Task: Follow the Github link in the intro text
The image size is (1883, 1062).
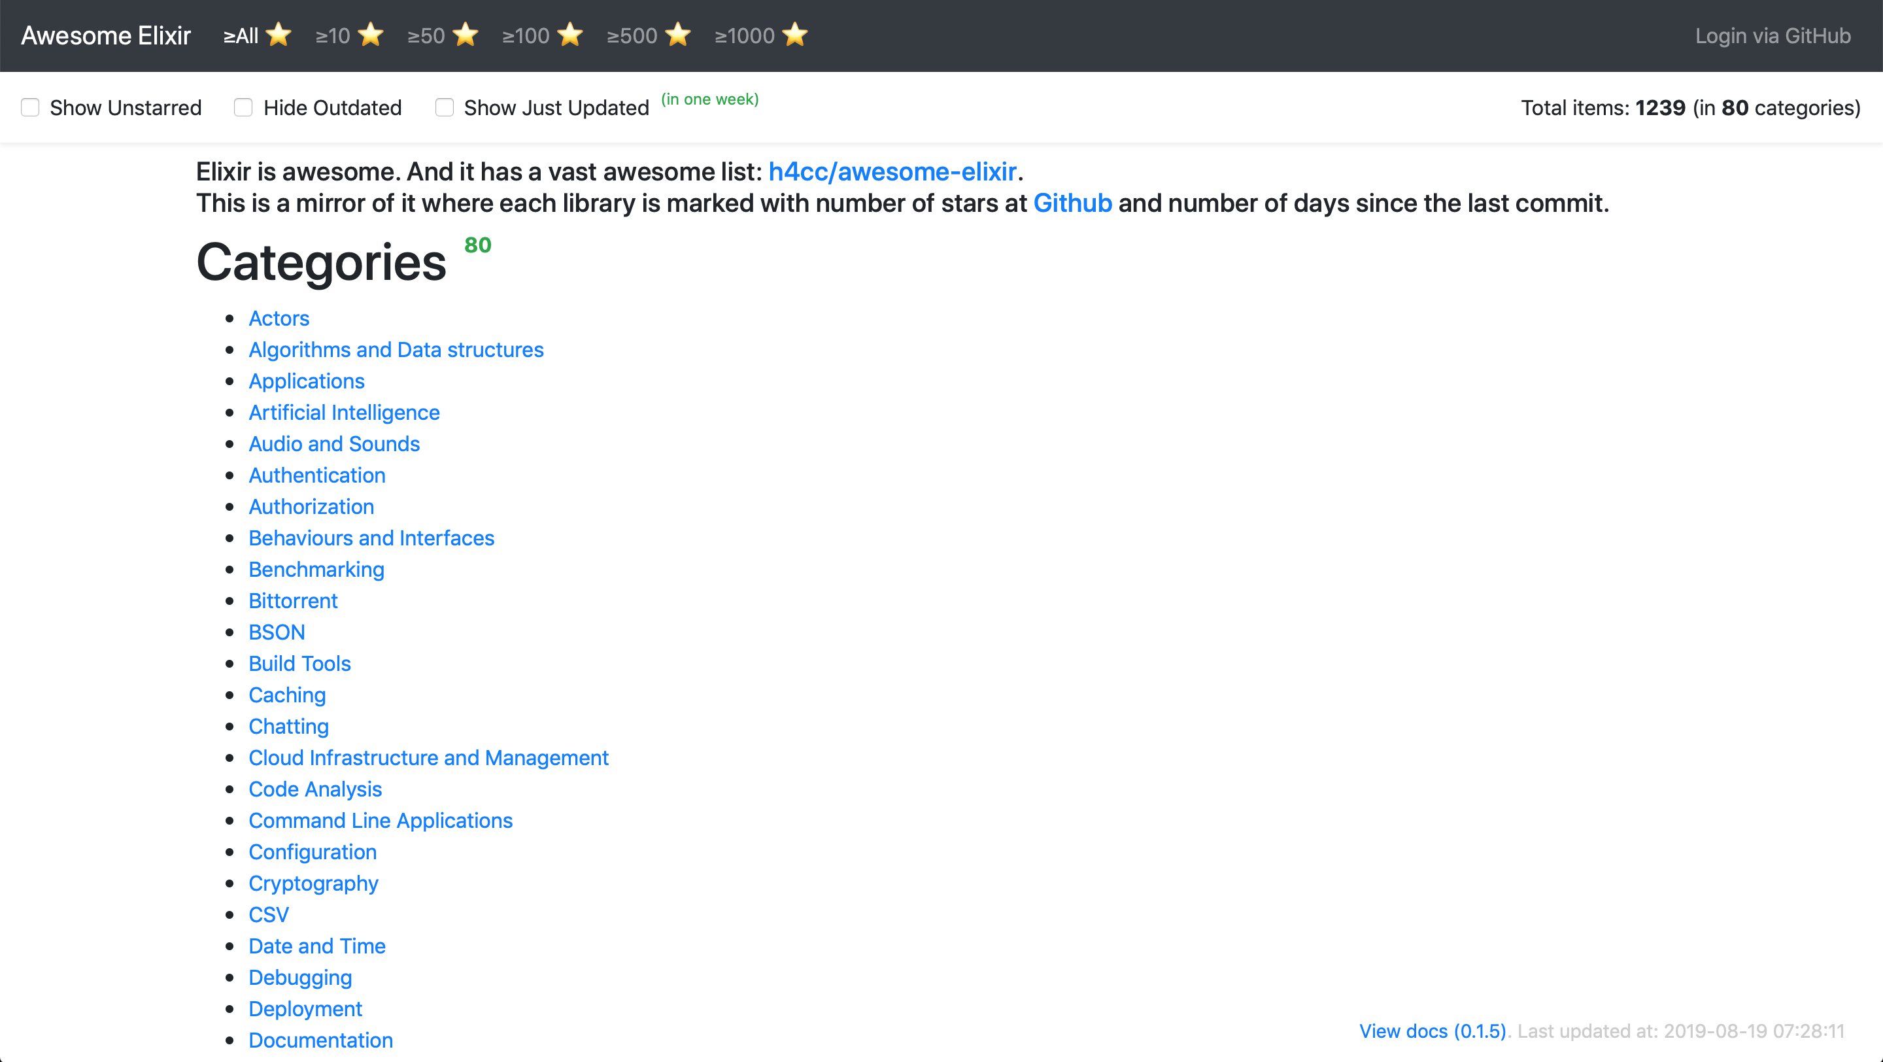Action: [x=1072, y=203]
